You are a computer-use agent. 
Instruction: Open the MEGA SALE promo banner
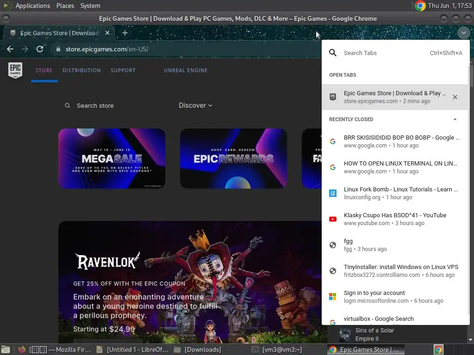click(x=112, y=159)
